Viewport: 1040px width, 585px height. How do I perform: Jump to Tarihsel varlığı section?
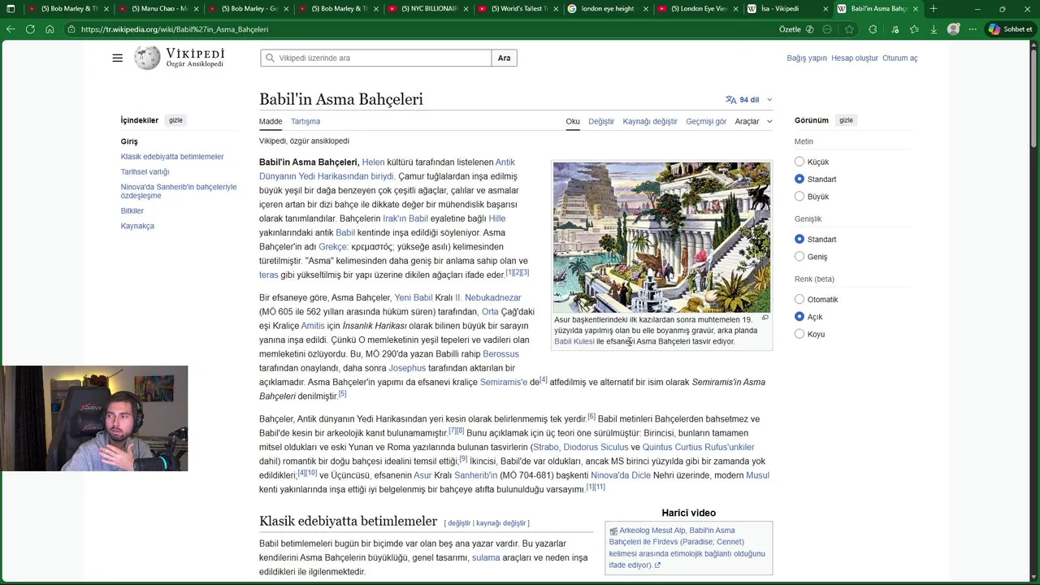coord(145,172)
